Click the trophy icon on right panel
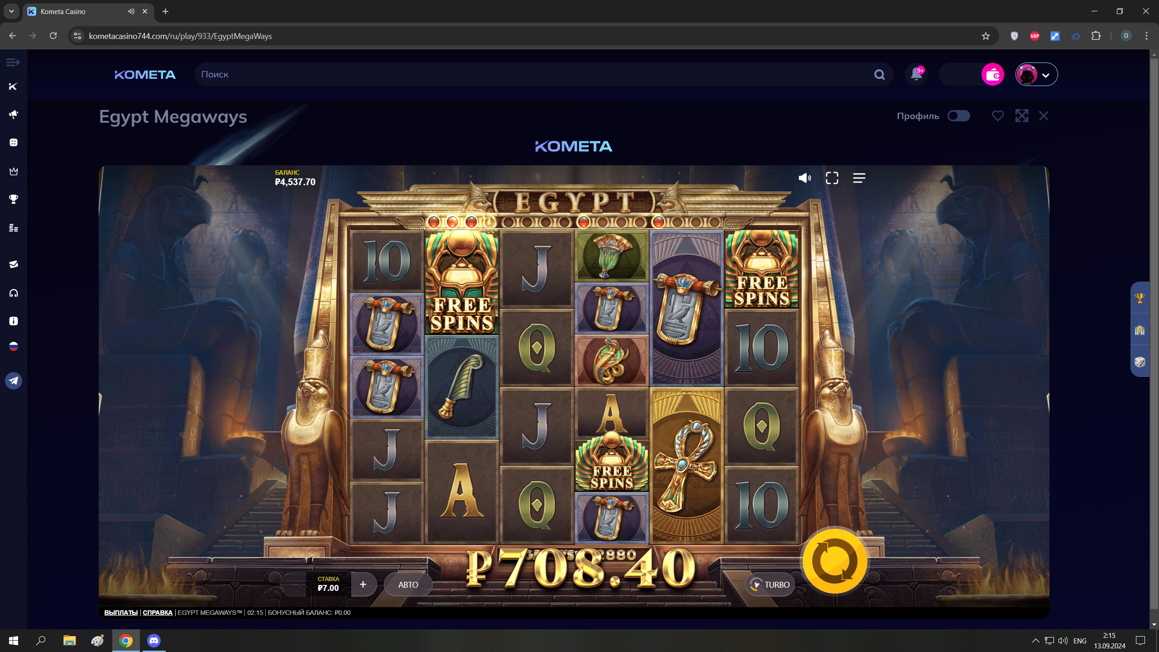The width and height of the screenshot is (1159, 652). pos(1140,297)
